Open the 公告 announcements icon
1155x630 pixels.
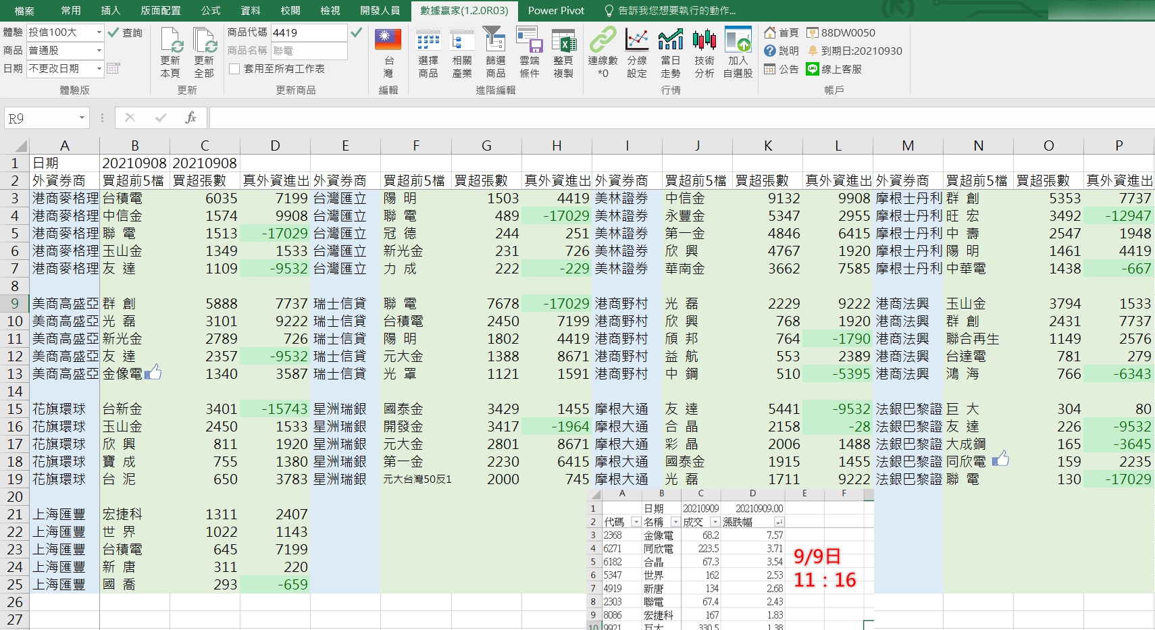[770, 69]
